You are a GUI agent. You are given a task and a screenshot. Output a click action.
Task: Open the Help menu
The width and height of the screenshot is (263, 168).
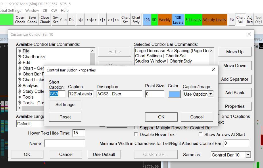(65, 10)
